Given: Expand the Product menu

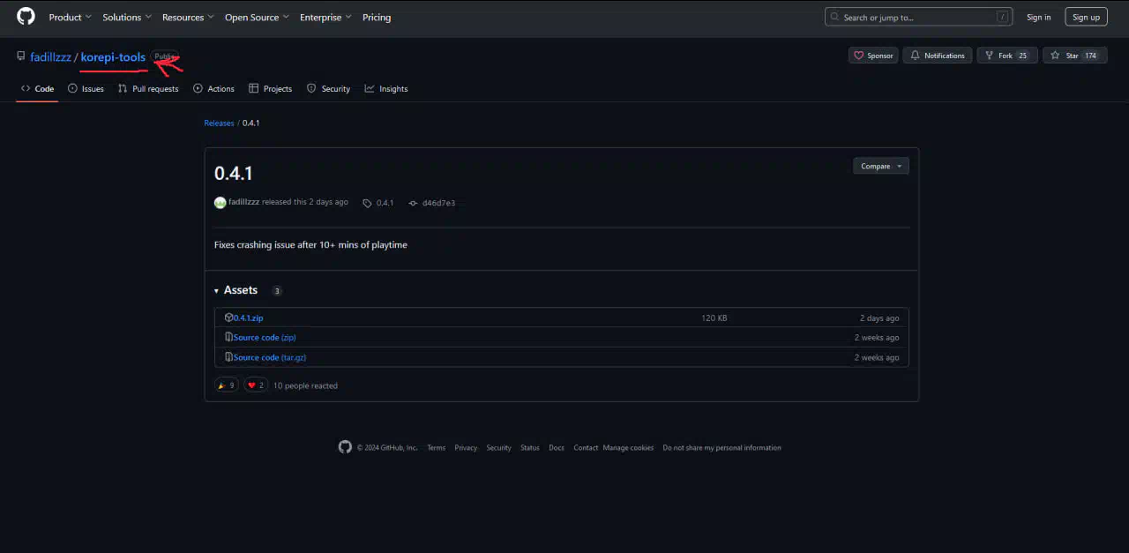Looking at the screenshot, I should (x=70, y=17).
